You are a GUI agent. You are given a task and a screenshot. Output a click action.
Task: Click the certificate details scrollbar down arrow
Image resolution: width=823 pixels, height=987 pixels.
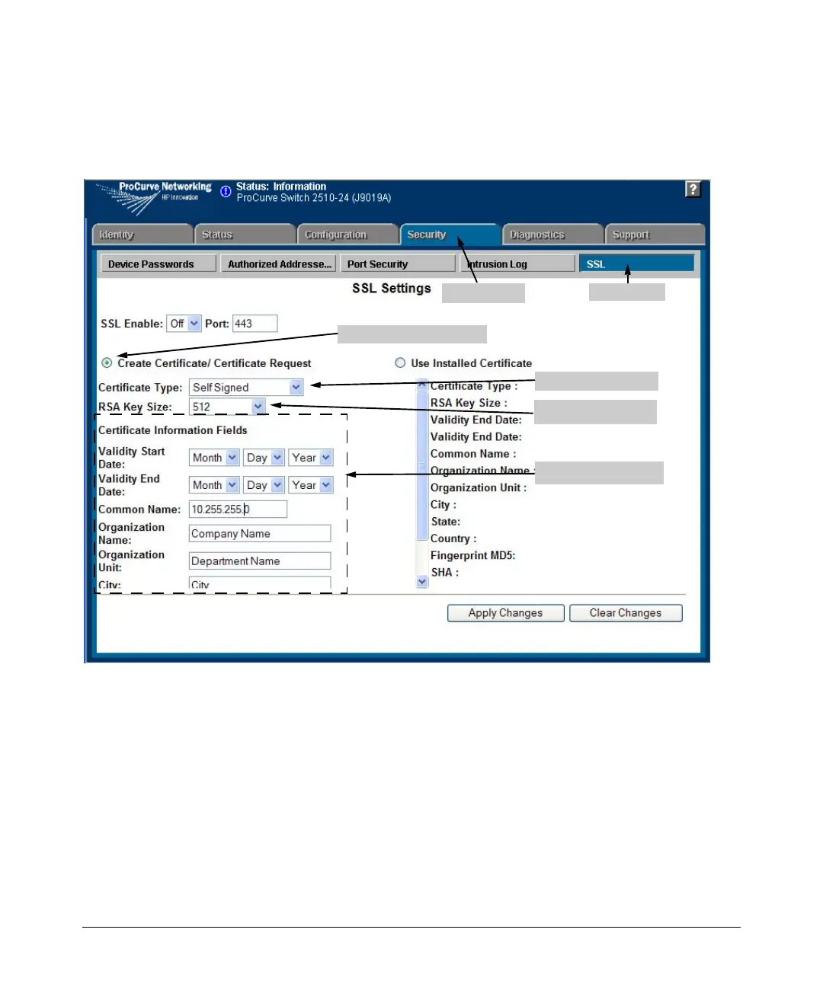coord(423,582)
